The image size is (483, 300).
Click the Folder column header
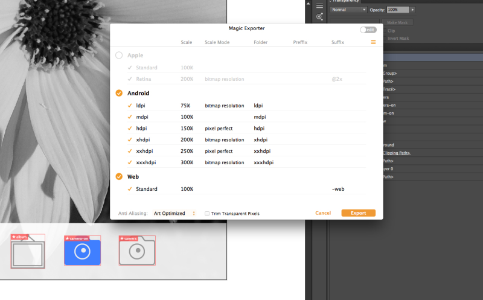point(261,42)
